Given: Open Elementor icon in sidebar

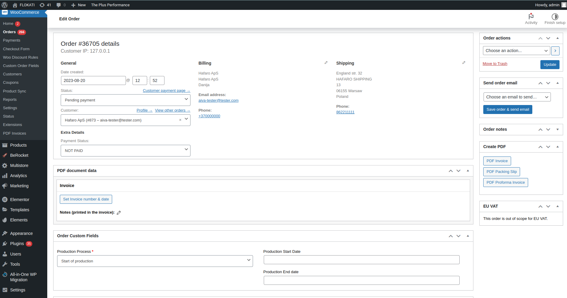Looking at the screenshot, I should pyautogui.click(x=5, y=200).
